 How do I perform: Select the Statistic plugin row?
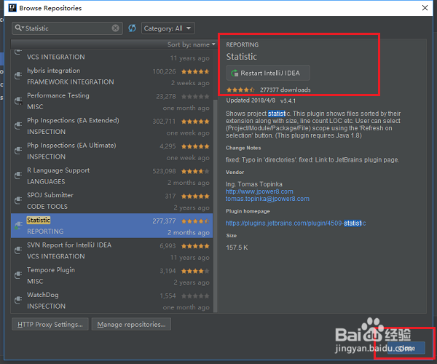coord(111,226)
